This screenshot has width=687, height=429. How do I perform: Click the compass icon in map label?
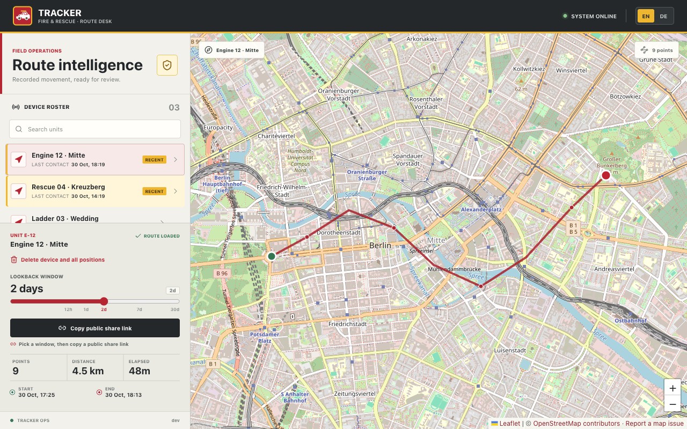point(209,50)
